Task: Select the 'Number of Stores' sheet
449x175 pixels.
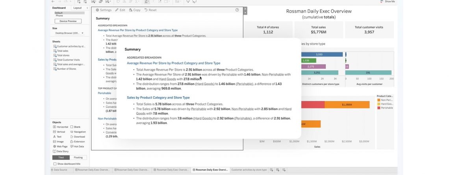Action: point(65,69)
